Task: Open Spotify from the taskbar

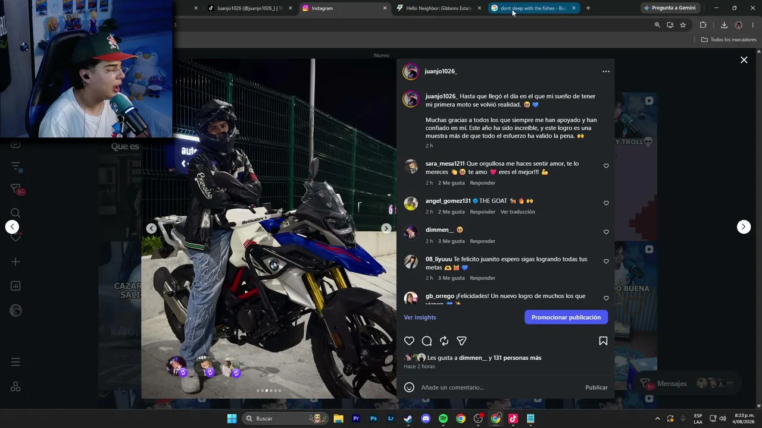Action: 443,418
